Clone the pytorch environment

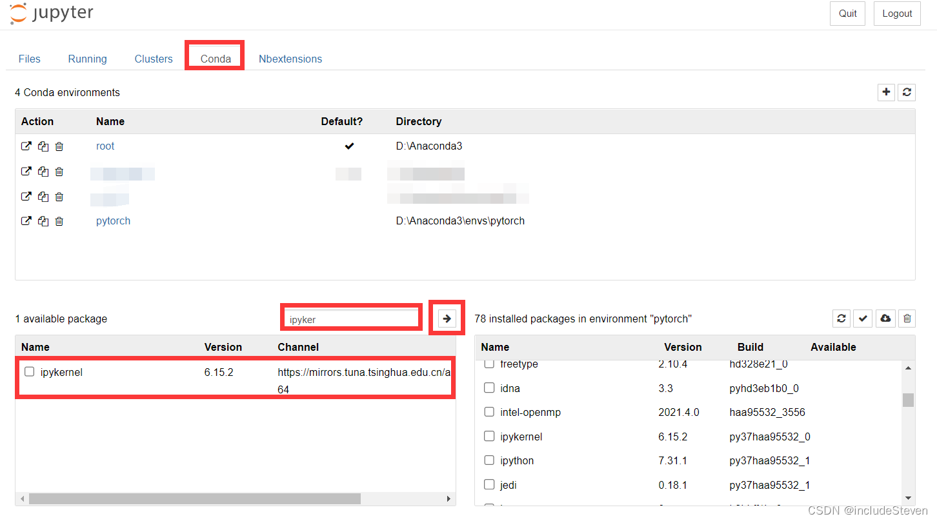pyautogui.click(x=43, y=221)
